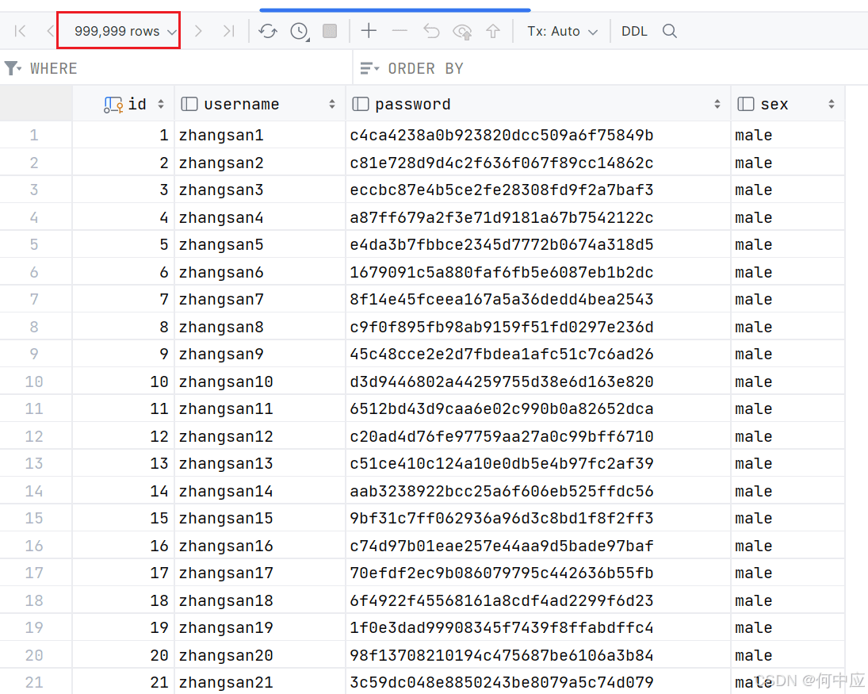This screenshot has width=868, height=694.
Task: Sort username column with arrows
Action: (332, 104)
